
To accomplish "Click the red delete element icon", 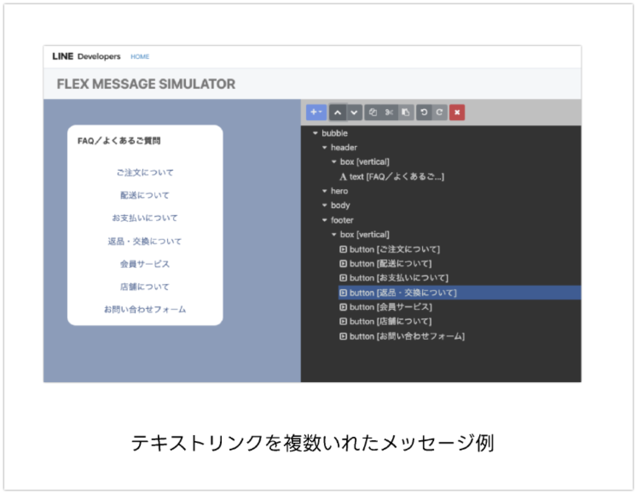I will pos(457,113).
